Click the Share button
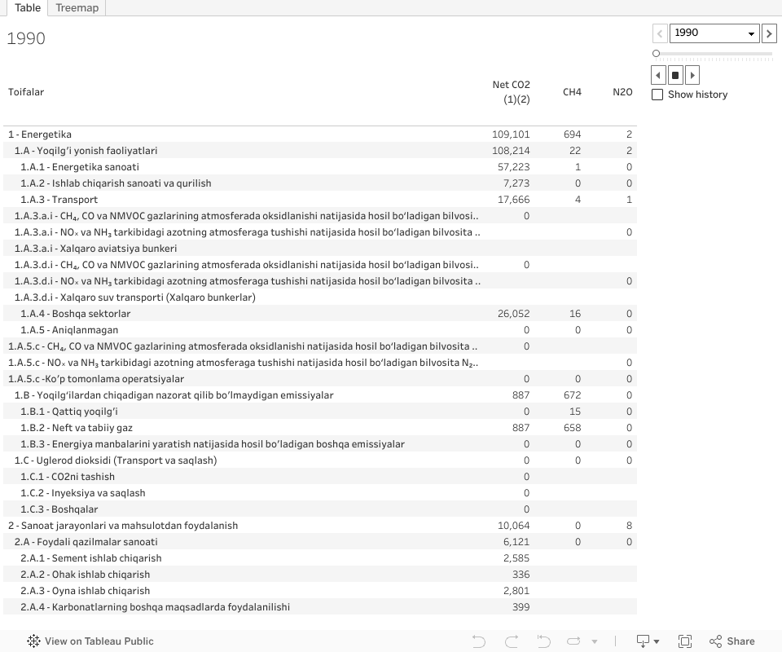This screenshot has height=652, width=782. pyautogui.click(x=731, y=641)
